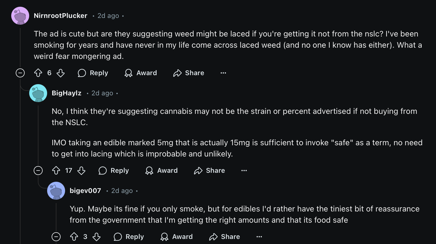Visit the BigHaylz user profile link

point(66,93)
